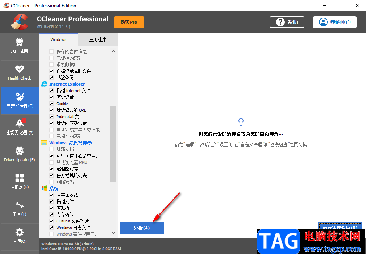The height and width of the screenshot is (254, 366).
Task: Click the Windows 资源管理器 section heading
Action: [71, 143]
